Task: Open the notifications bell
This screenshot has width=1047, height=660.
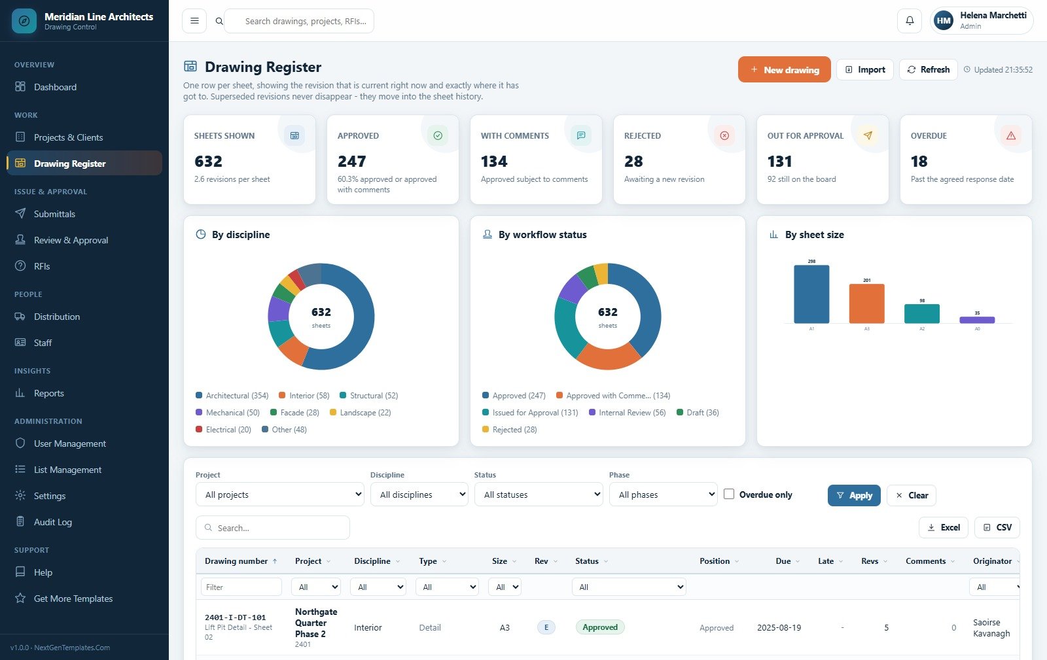Action: [910, 21]
